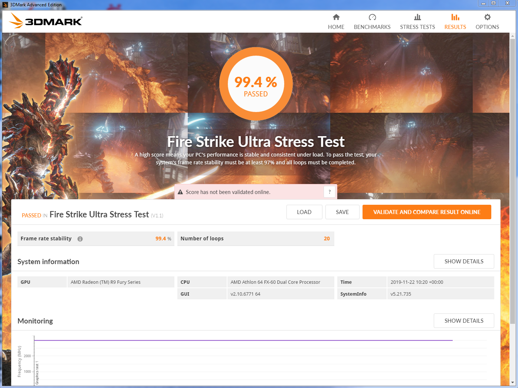This screenshot has width=518, height=388.
Task: Click the LOAD button
Action: pos(304,212)
